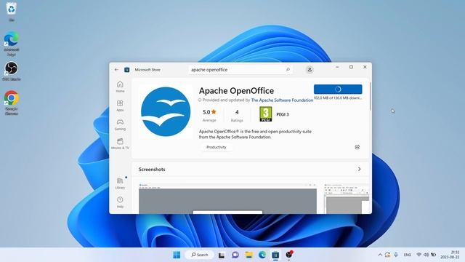The width and height of the screenshot is (465, 262).
Task: Click the Microsoft Store logo icon in title bar
Action: point(127,70)
